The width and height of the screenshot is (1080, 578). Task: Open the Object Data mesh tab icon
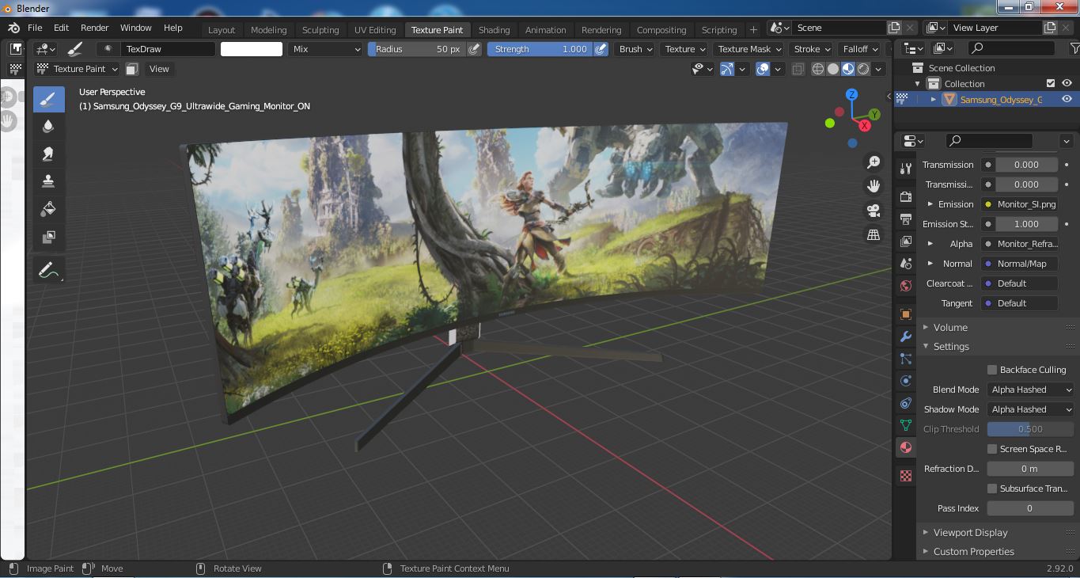click(906, 425)
